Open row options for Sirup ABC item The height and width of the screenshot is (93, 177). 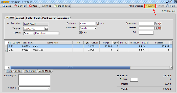[x=6, y=50]
